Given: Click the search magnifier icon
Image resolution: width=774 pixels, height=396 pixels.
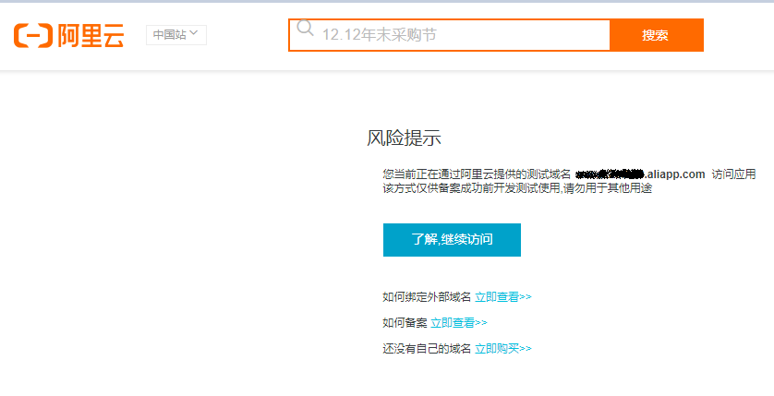Looking at the screenshot, I should (305, 28).
